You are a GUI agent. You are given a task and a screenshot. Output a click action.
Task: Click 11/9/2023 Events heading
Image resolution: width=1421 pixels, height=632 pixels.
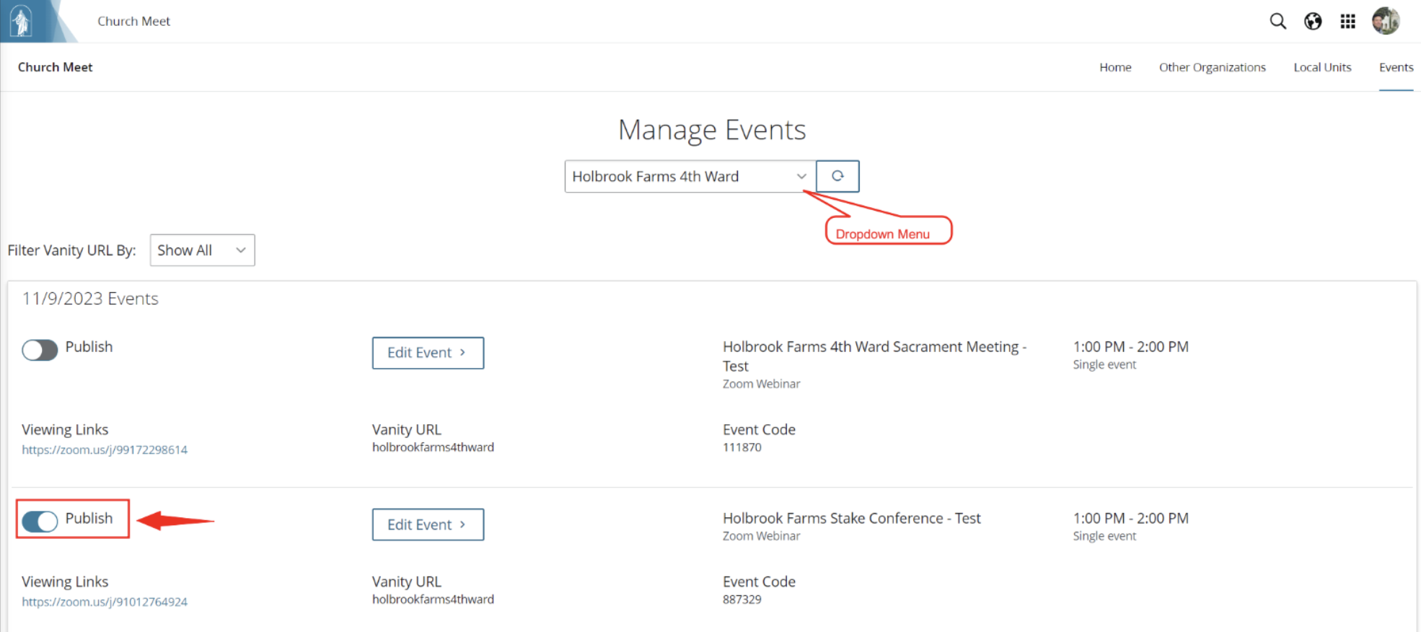(x=90, y=299)
